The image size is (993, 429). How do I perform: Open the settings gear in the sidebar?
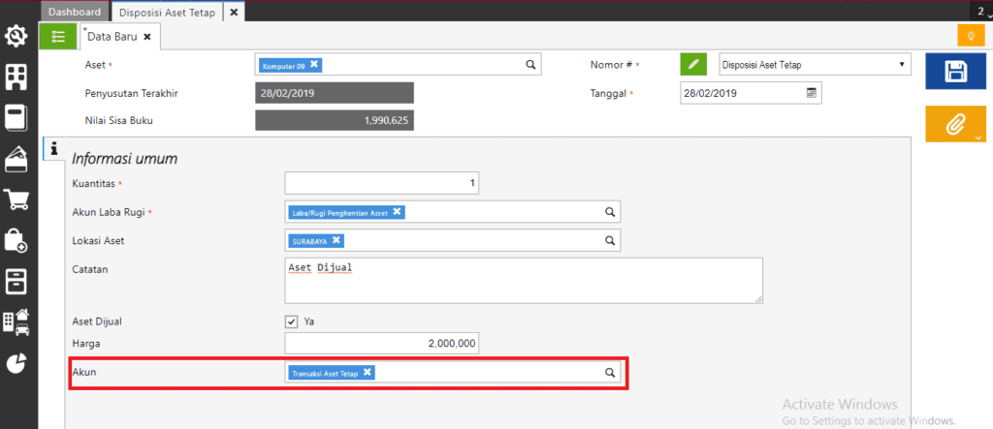point(16,37)
